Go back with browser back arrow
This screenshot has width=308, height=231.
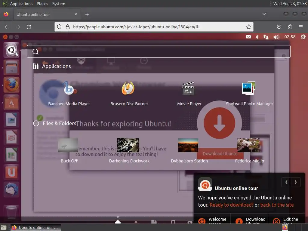[7, 27]
